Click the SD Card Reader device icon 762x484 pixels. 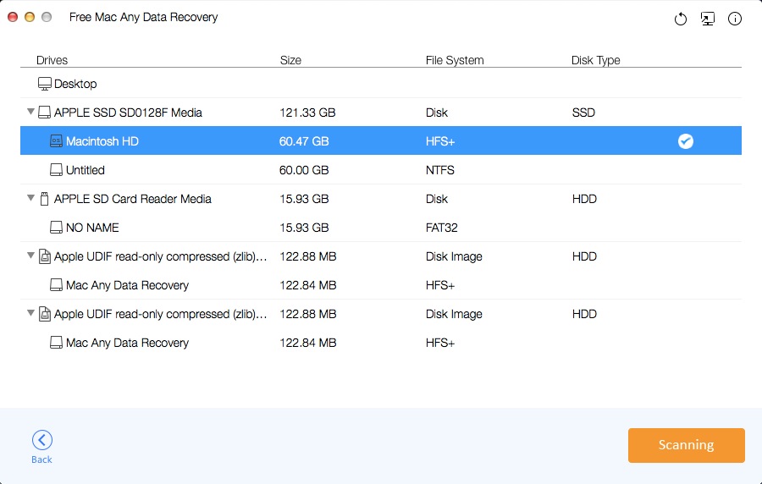pyautogui.click(x=44, y=199)
